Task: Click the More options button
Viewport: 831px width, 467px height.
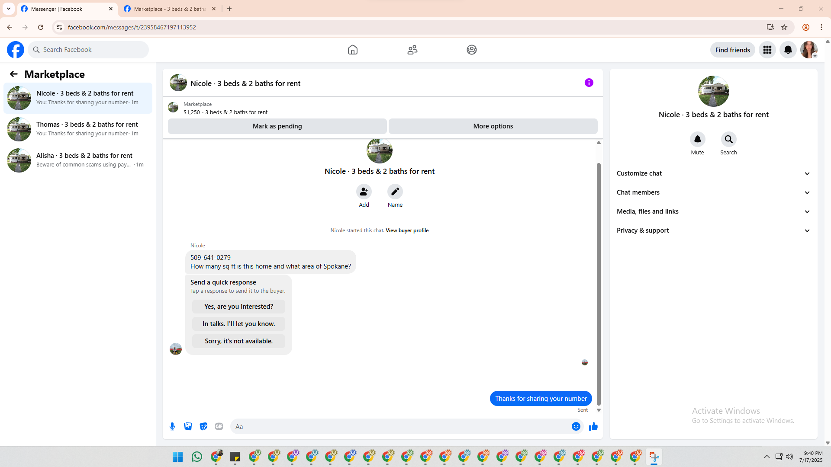Action: pos(493,126)
